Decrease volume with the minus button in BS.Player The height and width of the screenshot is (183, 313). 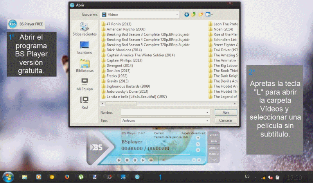(x=194, y=160)
